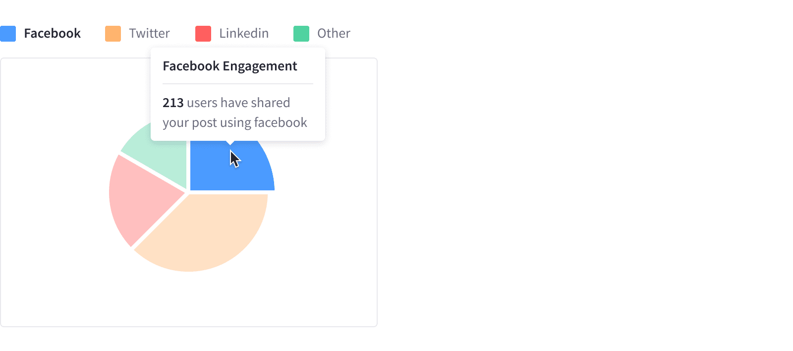
Task: Click the red Linkedin legend swatch
Action: coord(203,34)
